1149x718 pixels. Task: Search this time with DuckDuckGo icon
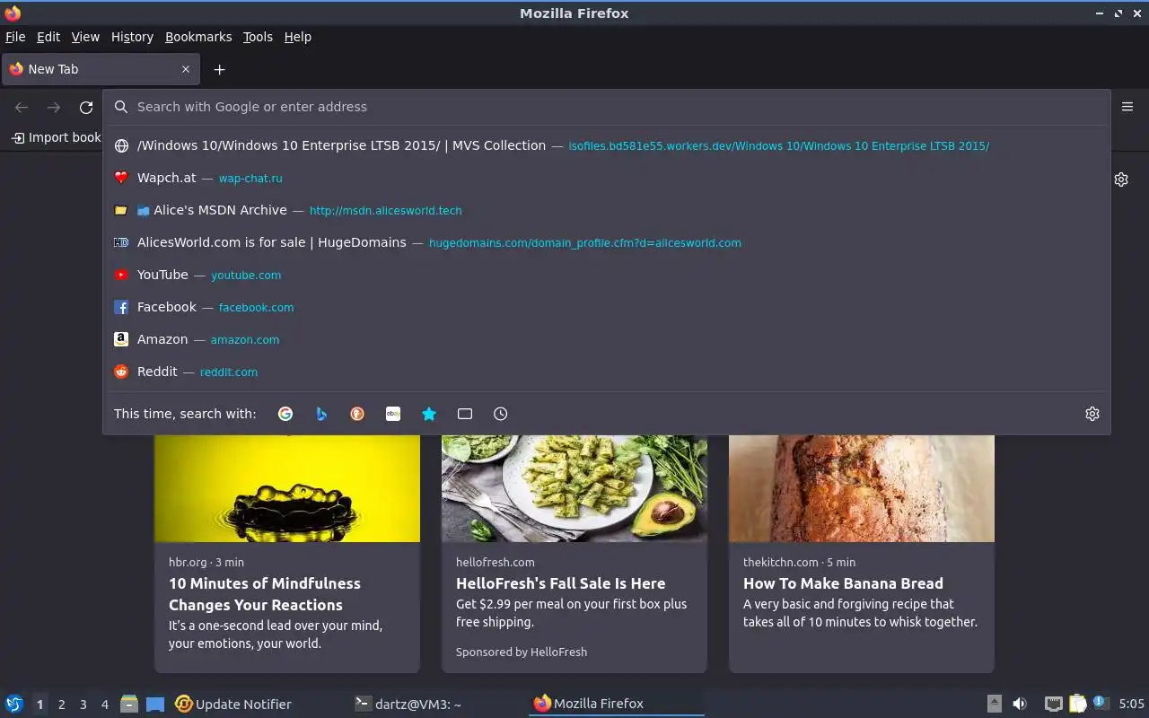357,414
